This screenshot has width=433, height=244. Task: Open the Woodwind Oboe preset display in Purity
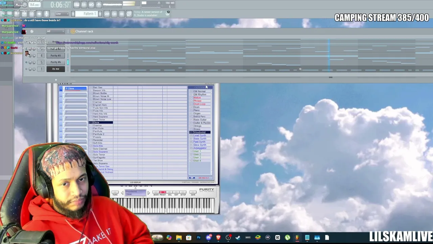(135, 193)
